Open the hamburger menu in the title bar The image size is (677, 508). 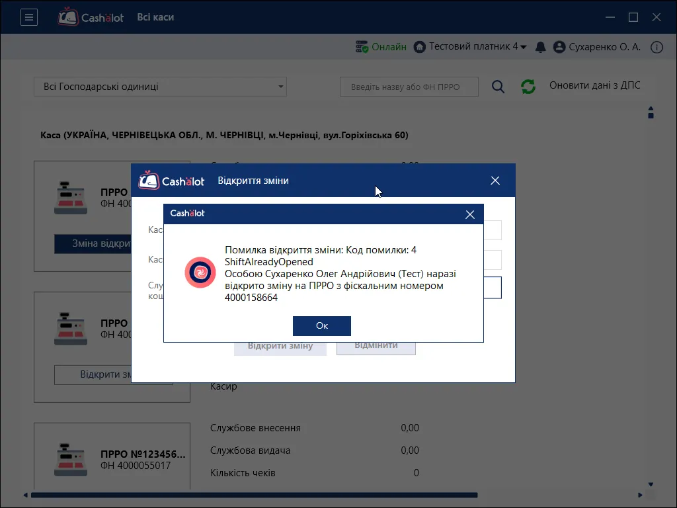[x=29, y=17]
